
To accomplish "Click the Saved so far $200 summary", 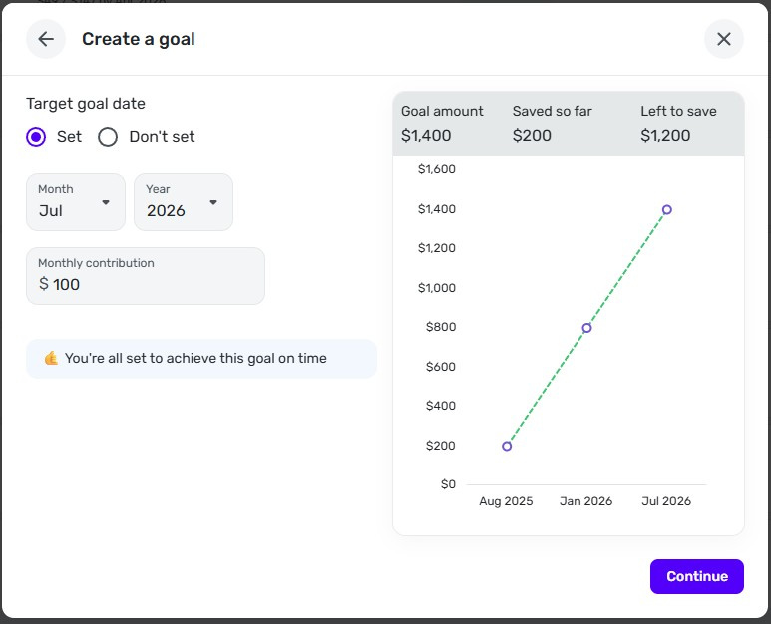I will coord(552,124).
